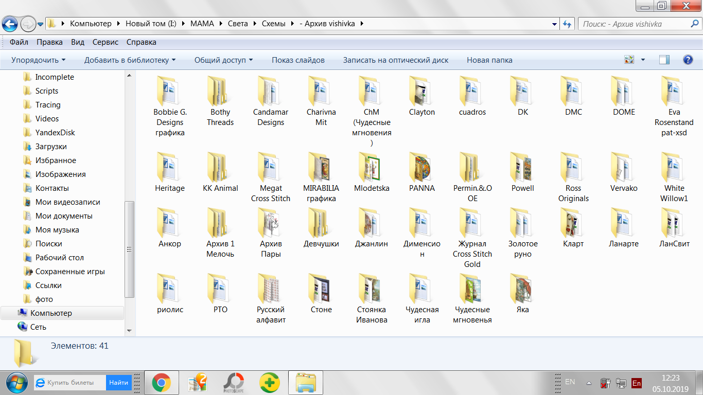The image size is (703, 395).
Task: Open the Справка menu
Action: point(142,42)
